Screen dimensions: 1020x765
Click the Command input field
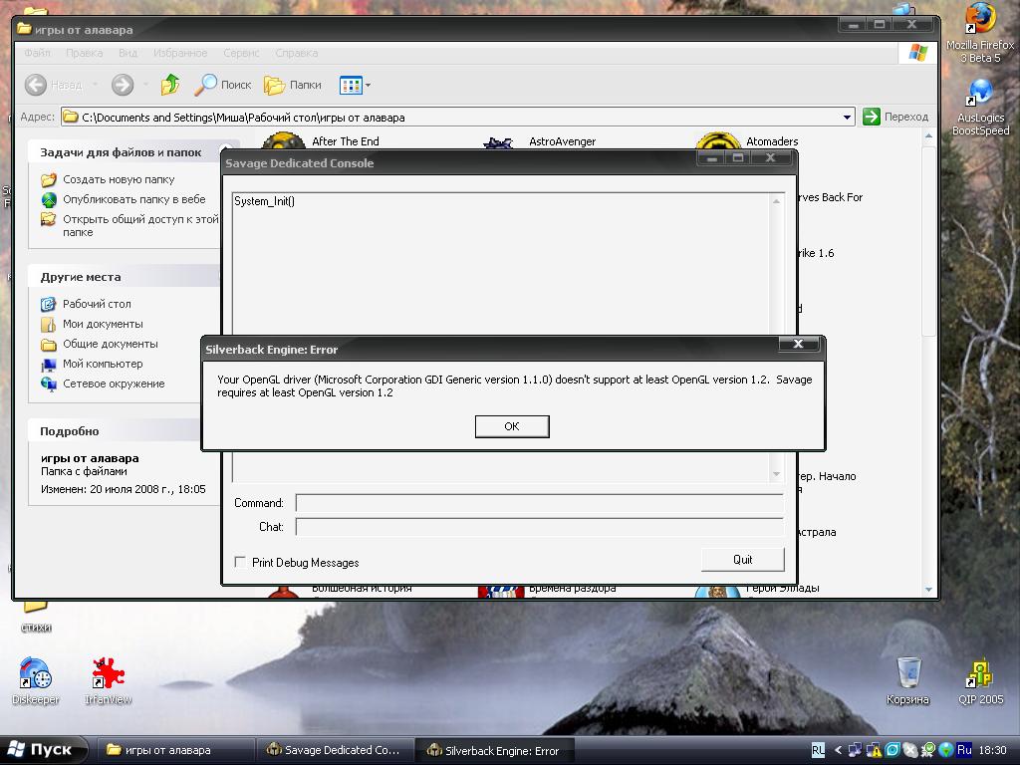pos(538,503)
